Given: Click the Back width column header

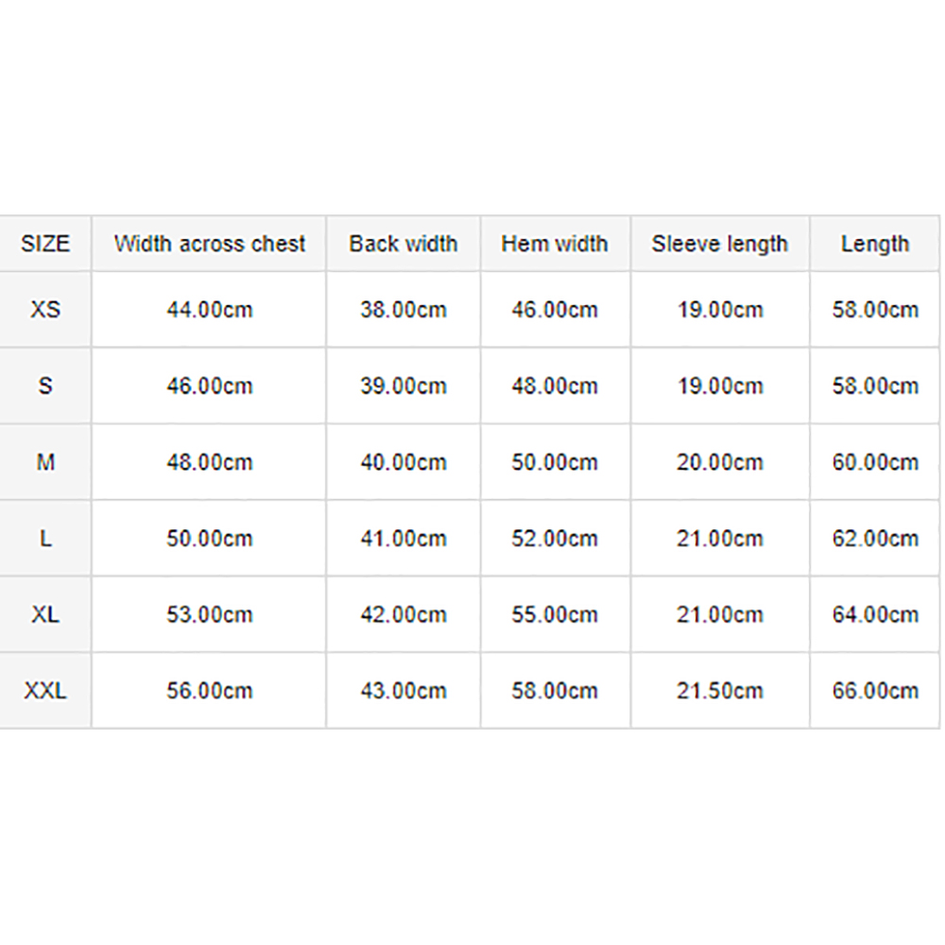Looking at the screenshot, I should [x=404, y=244].
